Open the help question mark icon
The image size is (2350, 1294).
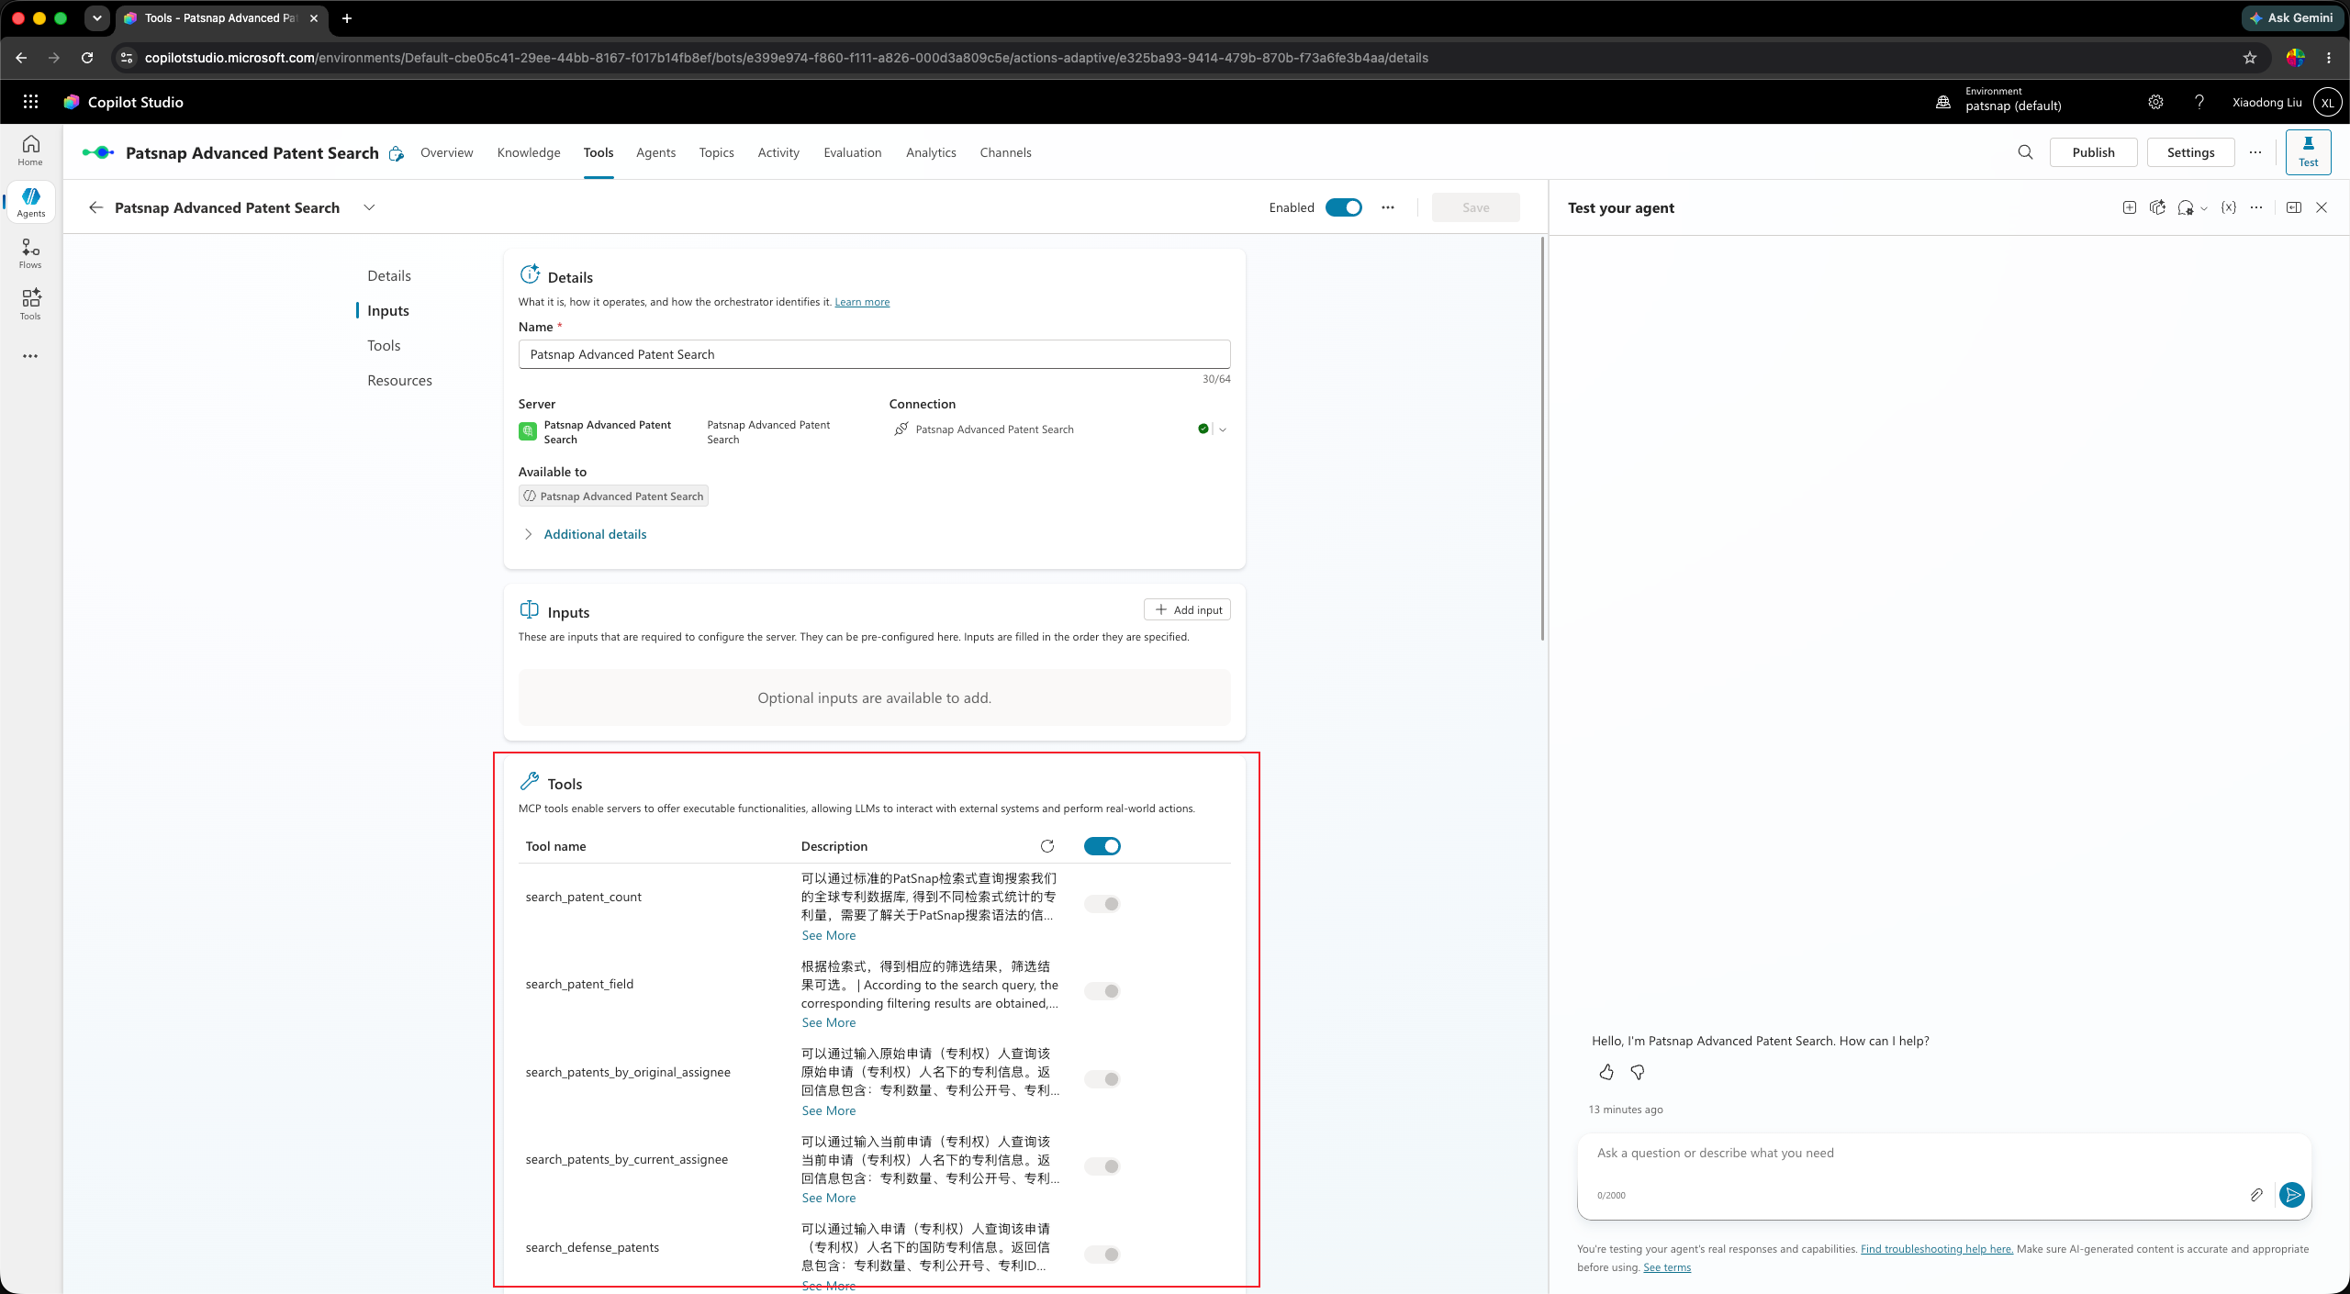2199,102
